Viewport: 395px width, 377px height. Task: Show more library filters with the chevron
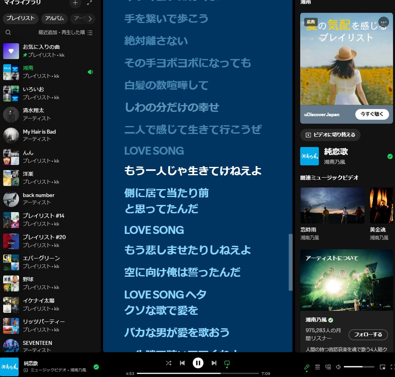(x=90, y=19)
